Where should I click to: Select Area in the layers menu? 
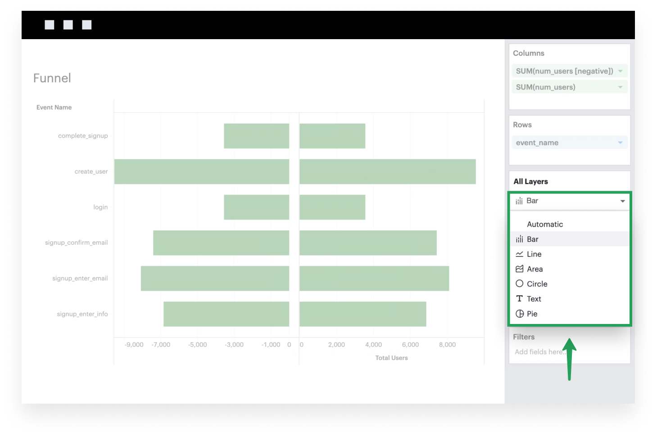click(535, 269)
